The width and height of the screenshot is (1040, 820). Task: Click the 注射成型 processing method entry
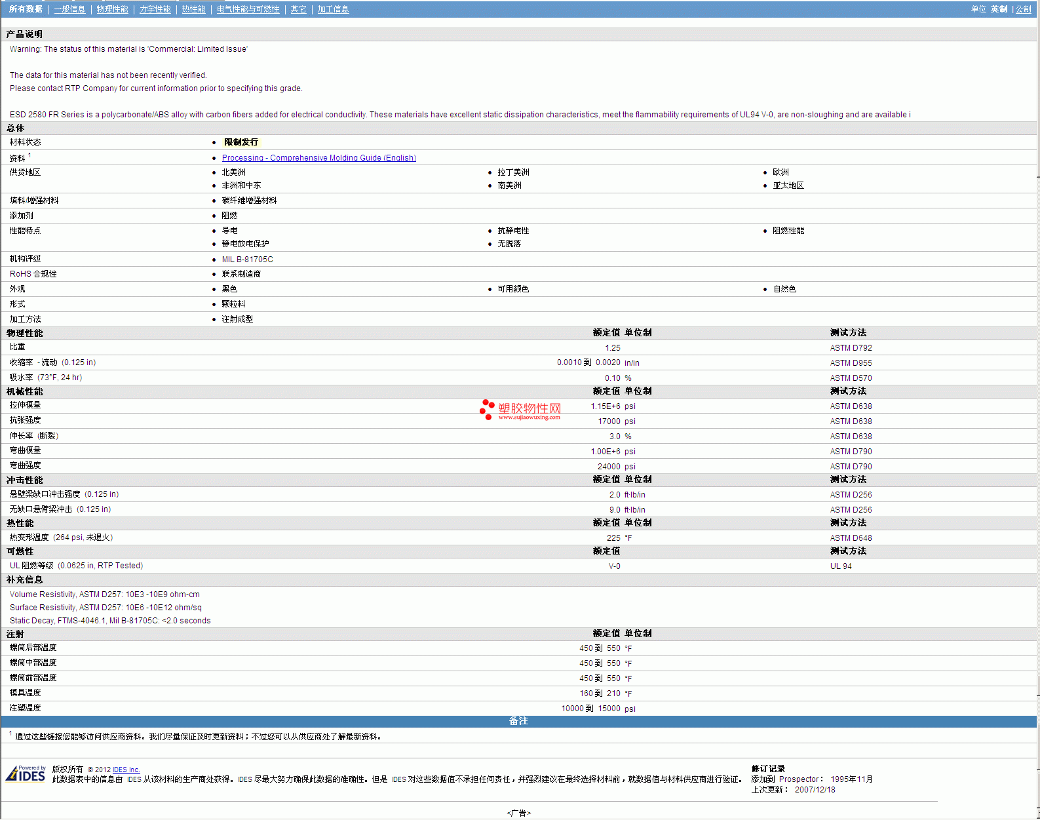[x=237, y=319]
